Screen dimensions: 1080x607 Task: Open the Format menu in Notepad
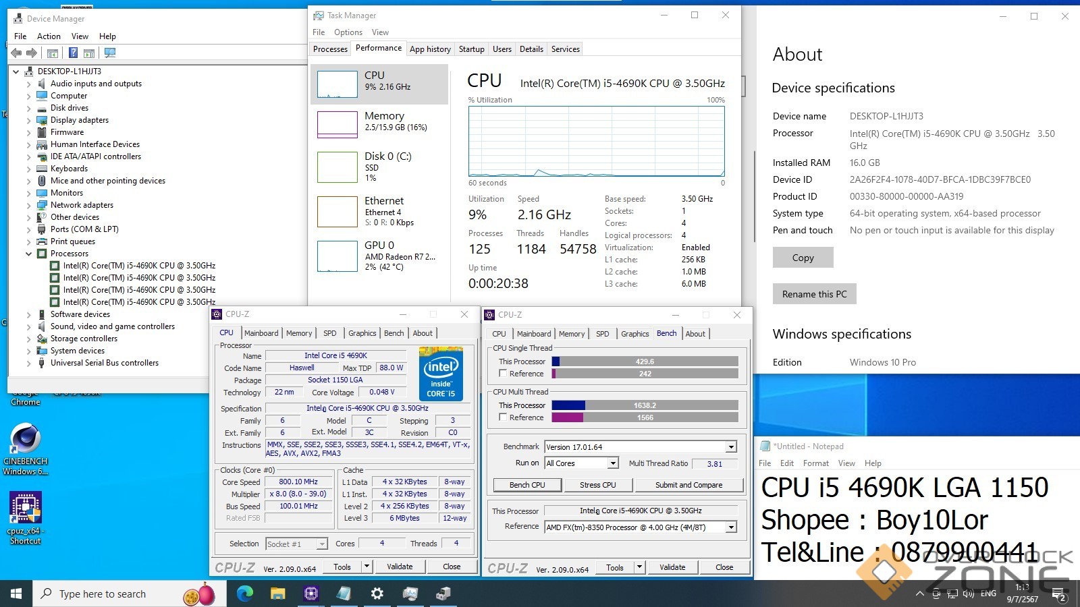[x=816, y=463]
